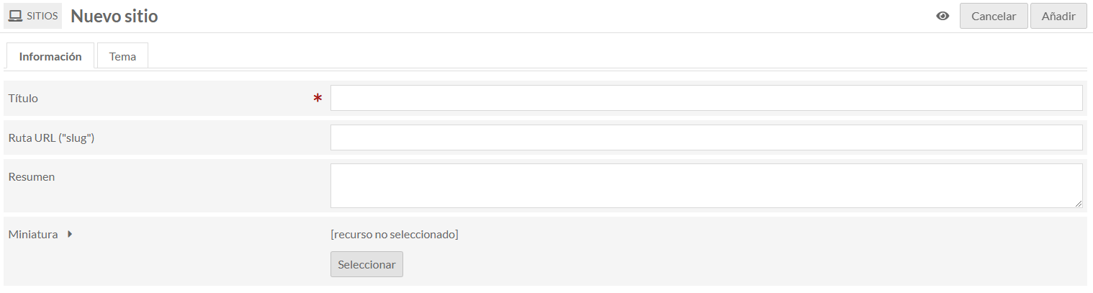Click the Nuevo sitio page heading
Image resolution: width=1093 pixels, height=293 pixels.
tap(114, 16)
